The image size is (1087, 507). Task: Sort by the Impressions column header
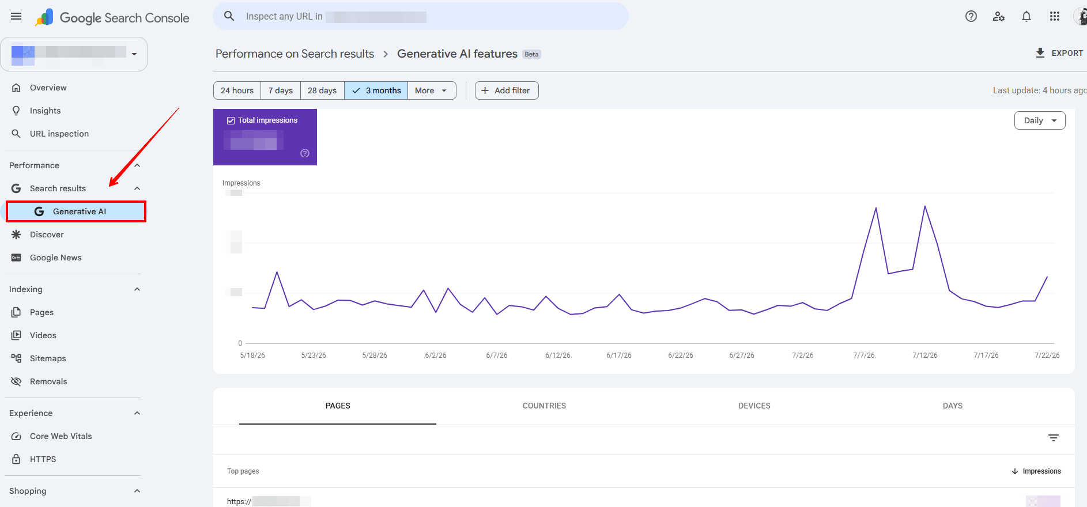(x=1036, y=471)
